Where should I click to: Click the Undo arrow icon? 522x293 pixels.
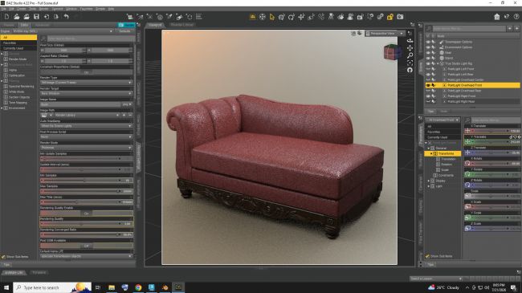pyautogui.click(x=66, y=17)
